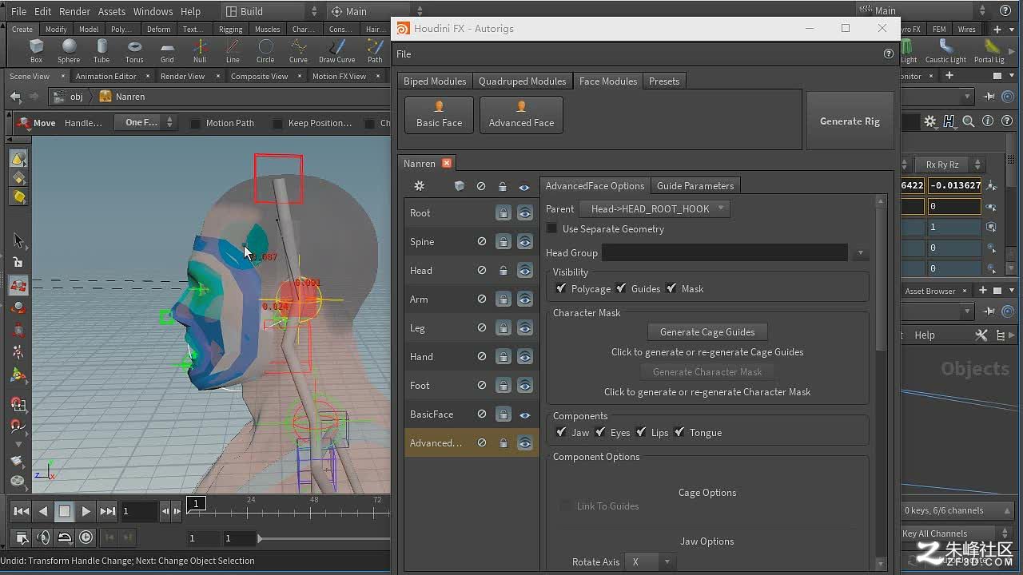This screenshot has height=575, width=1023.
Task: Create a Null object from the shelf
Action: pos(200,51)
